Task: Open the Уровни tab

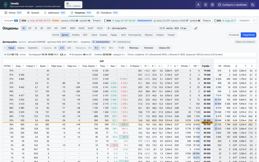Action: [33, 13]
